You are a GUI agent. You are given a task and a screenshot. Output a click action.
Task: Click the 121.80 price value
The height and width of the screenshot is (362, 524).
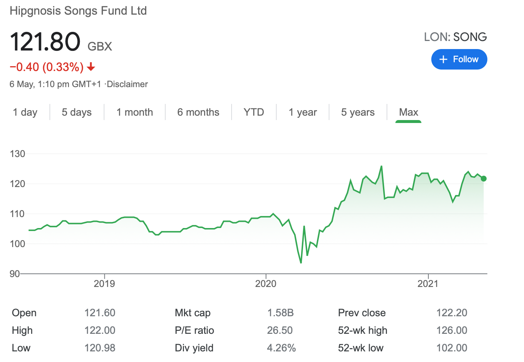coord(45,41)
